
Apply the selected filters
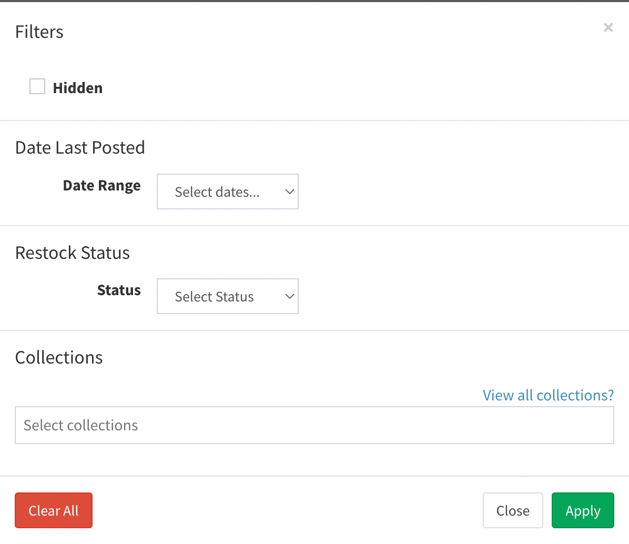[583, 510]
